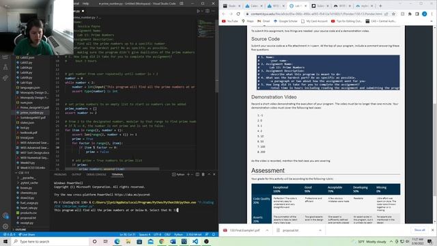Add a new terminal with plus icon
This screenshot has width=437, height=246.
coord(188,174)
